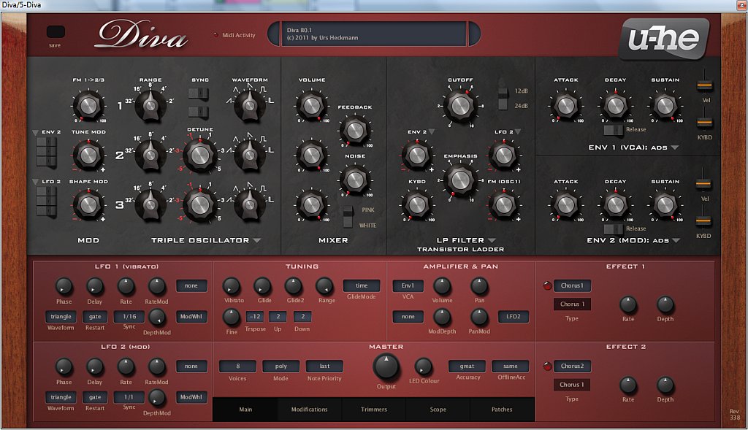Expand the ENV 1 (VCA) mode menu
The width and height of the screenshot is (748, 430).
pos(674,147)
